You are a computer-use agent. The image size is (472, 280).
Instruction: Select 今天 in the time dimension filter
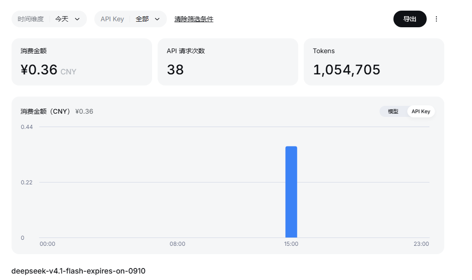click(61, 19)
